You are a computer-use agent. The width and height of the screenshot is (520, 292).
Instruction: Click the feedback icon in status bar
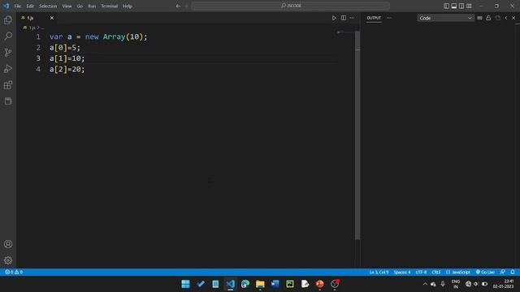pos(503,272)
